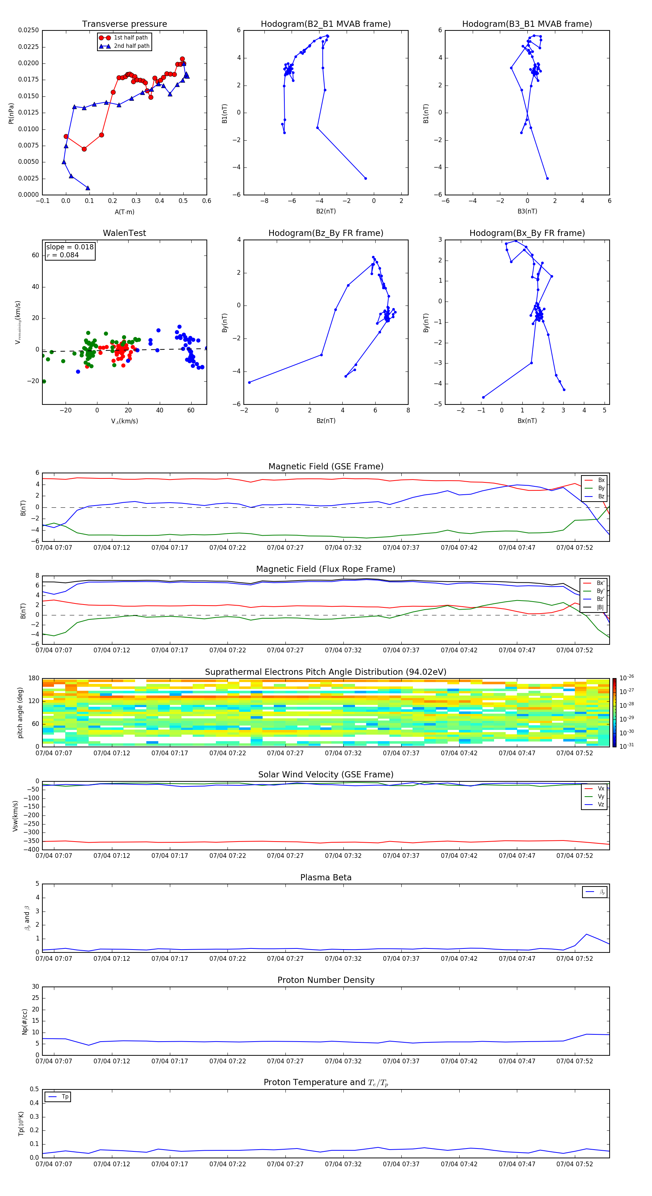Click the "Bx(nT)" x-axis label
Screen dimensions: 652x1196
(527, 421)
